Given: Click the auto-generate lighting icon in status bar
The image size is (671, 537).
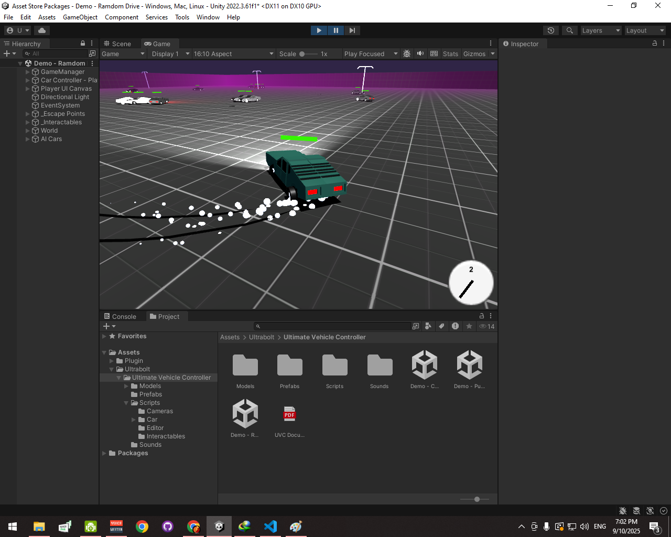Looking at the screenshot, I should point(650,511).
